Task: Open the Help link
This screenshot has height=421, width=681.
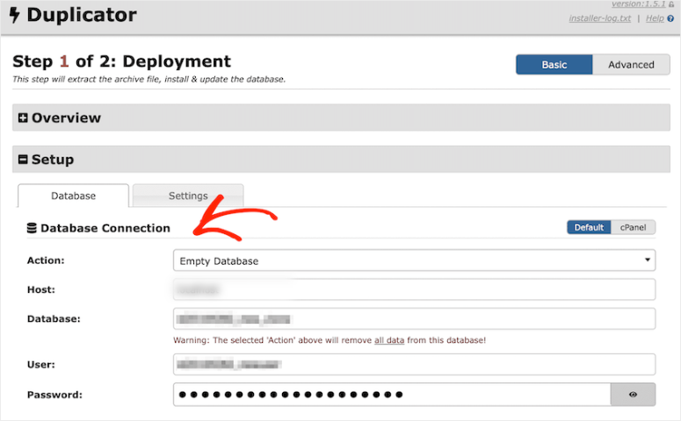Action: [655, 18]
